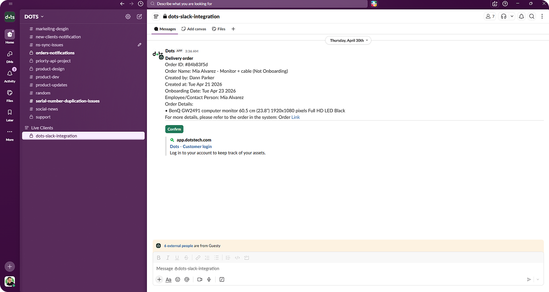This screenshot has height=292, width=549.
Task: Open channel more actions menu
Action: pyautogui.click(x=542, y=16)
